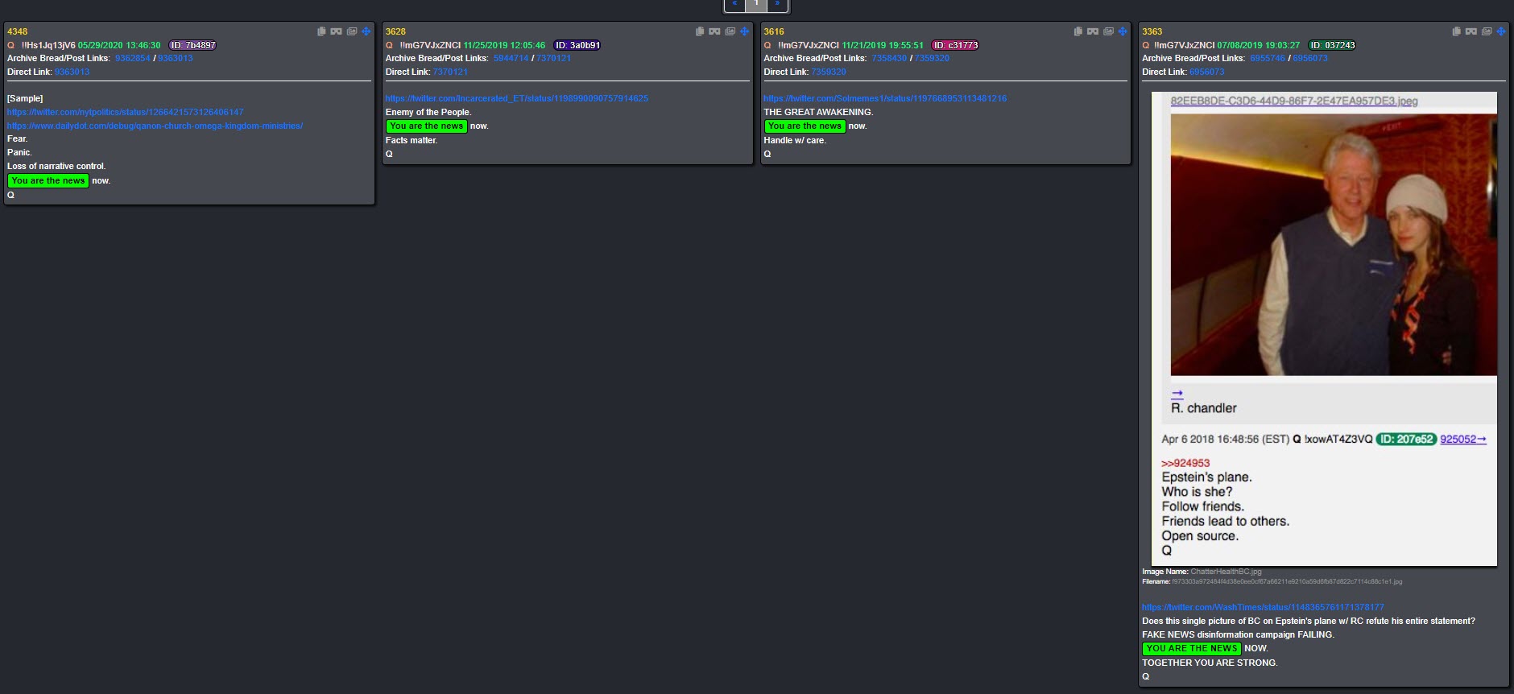Copy post 3363 using its copy icon
Image resolution: width=1514 pixels, height=694 pixels.
[x=1457, y=31]
